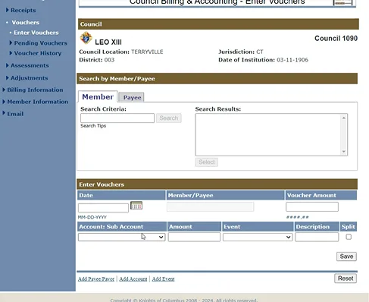
Task: Open the Add Account link
Action: click(x=133, y=278)
